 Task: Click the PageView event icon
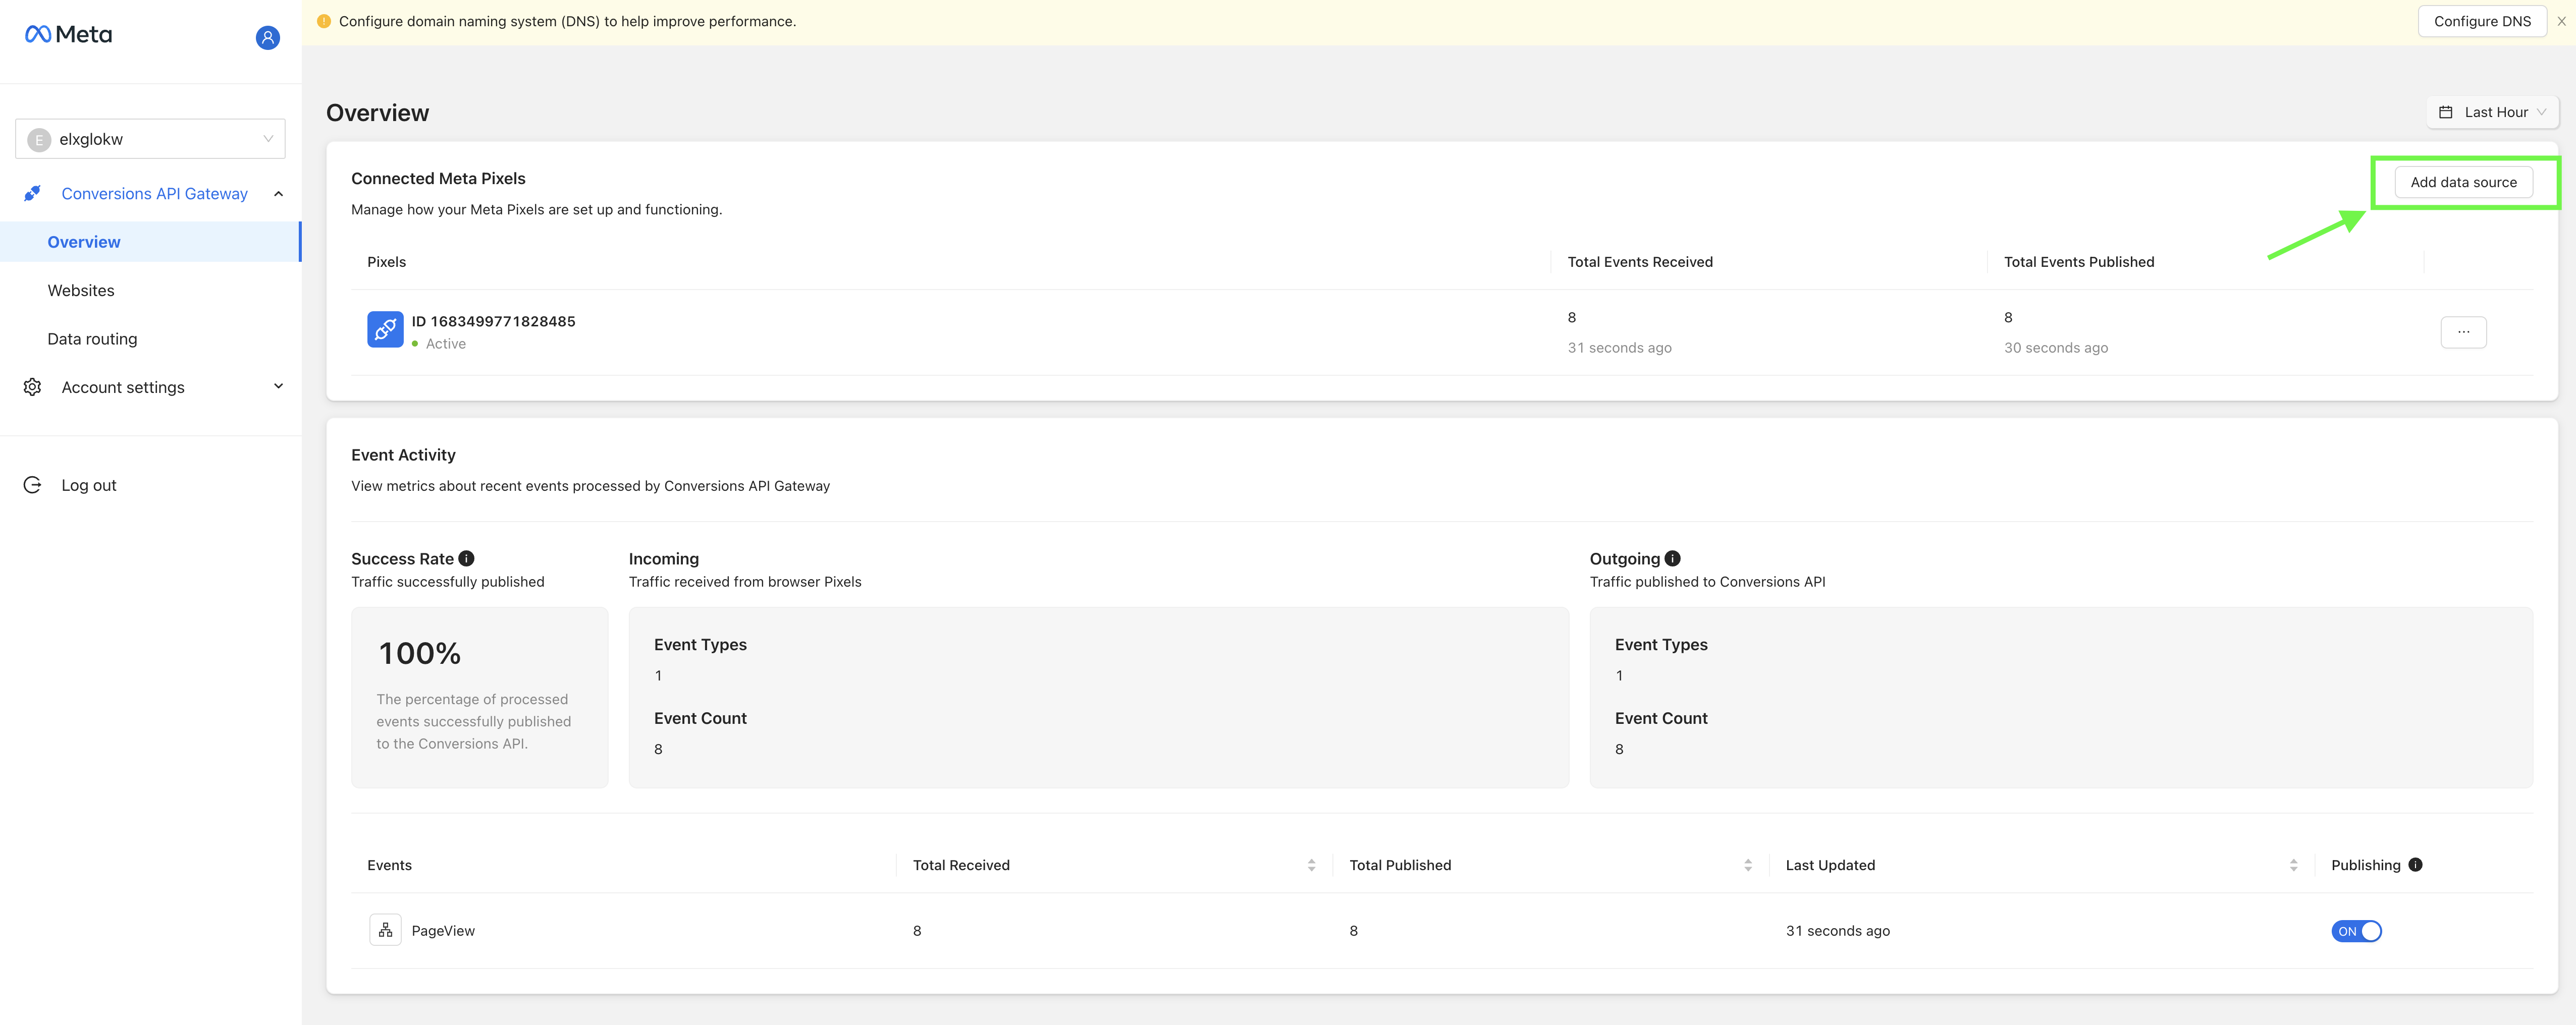385,930
